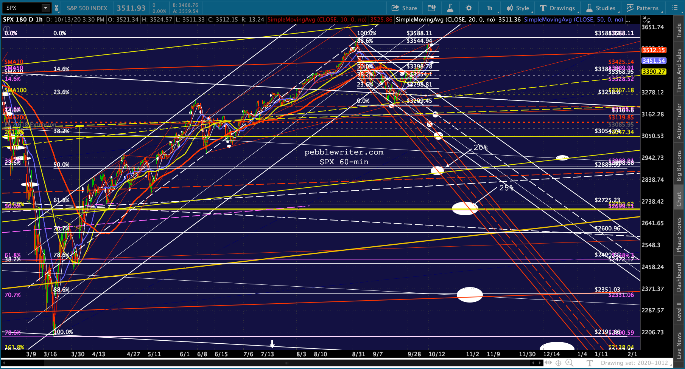Click the bid value B: 3468.76
The image size is (685, 369).
(185, 5)
